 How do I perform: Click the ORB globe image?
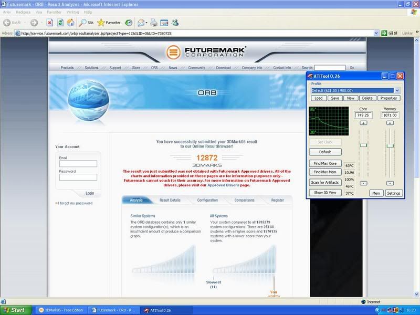[x=88, y=100]
